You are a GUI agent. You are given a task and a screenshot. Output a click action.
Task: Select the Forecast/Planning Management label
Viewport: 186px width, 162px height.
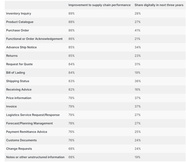pyautogui.click(x=30, y=123)
